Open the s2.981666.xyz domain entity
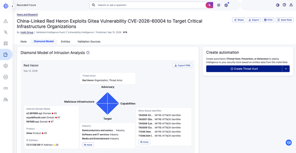The image size is (296, 153). tap(34, 113)
